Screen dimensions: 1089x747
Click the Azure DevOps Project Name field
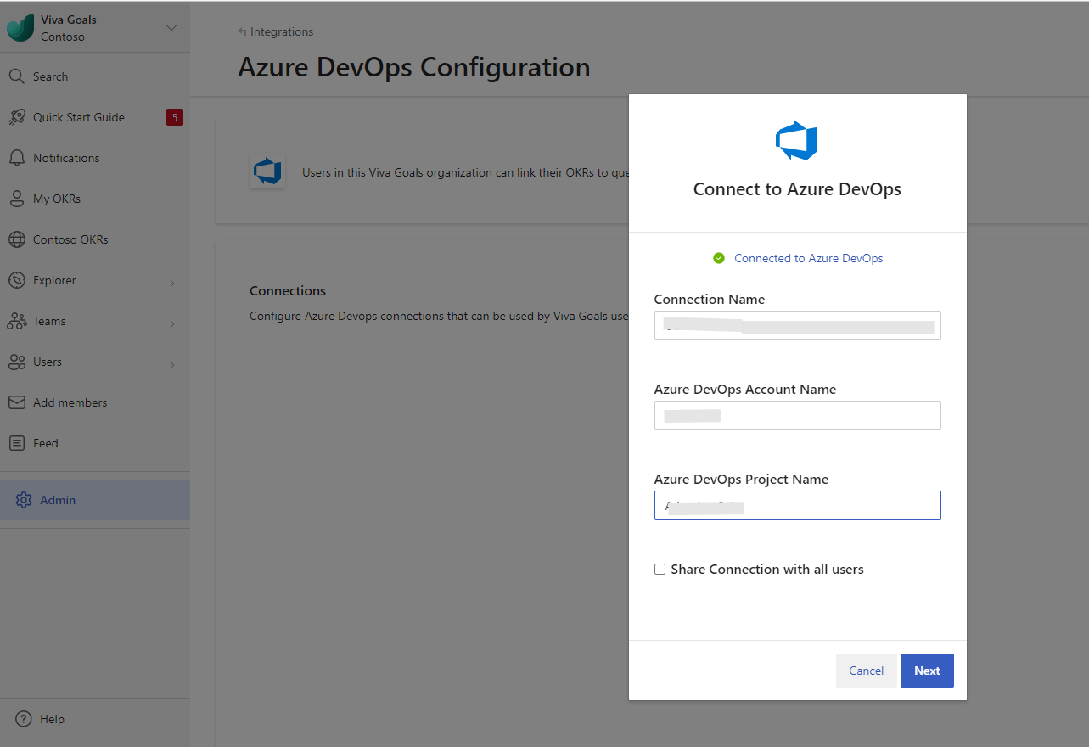797,505
